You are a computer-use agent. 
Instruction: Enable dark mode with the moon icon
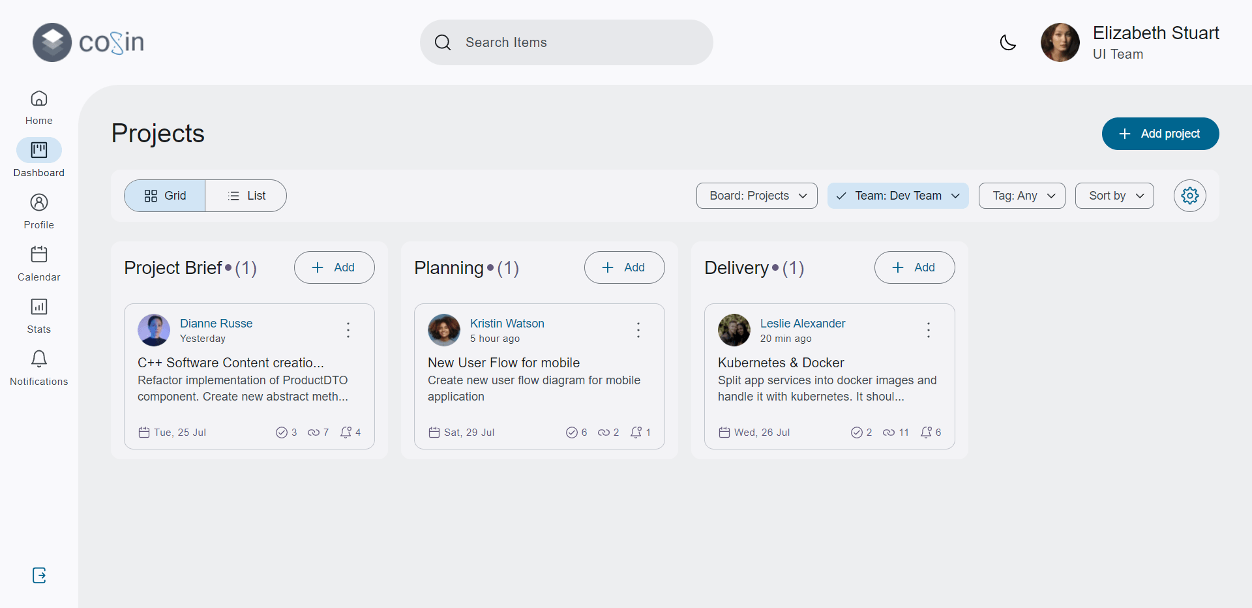(1008, 42)
